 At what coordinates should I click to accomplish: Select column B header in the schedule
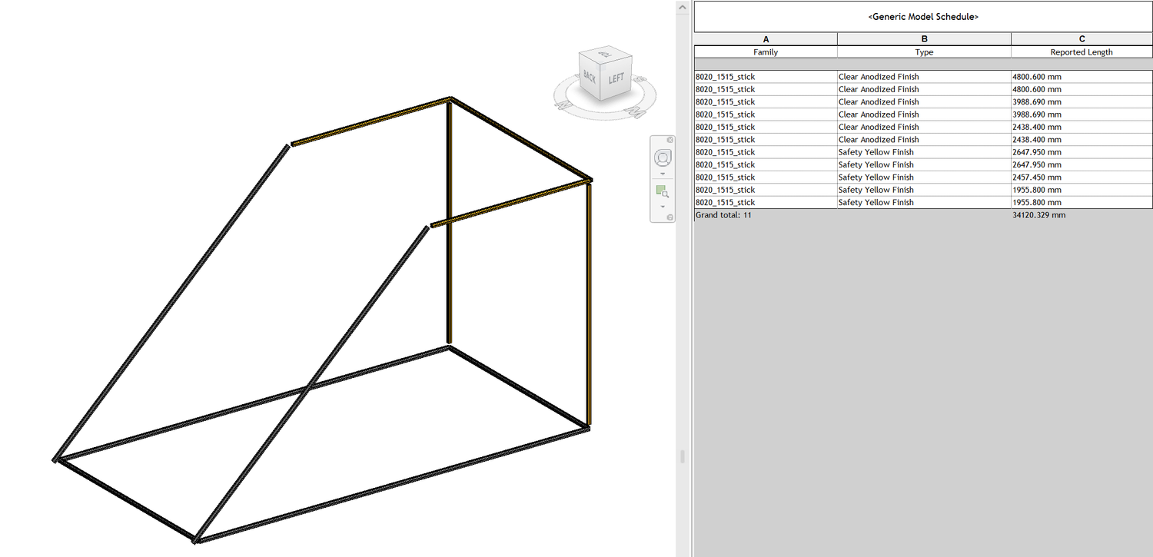tap(924, 38)
